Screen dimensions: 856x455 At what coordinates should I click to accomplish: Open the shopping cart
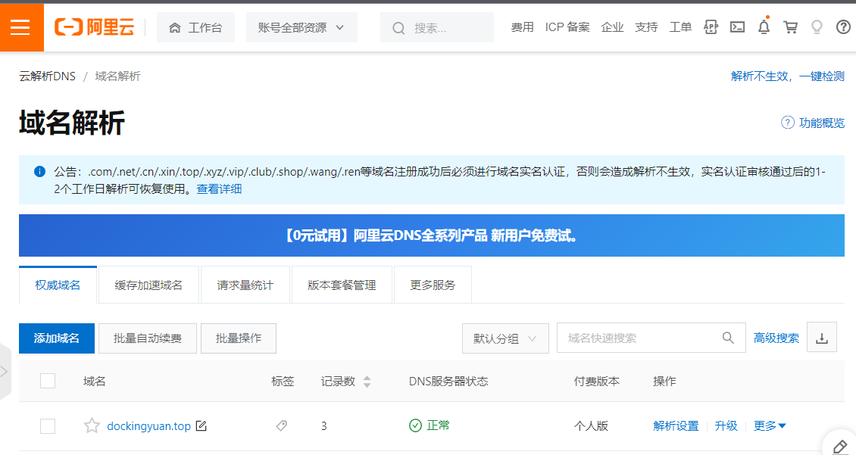click(790, 26)
